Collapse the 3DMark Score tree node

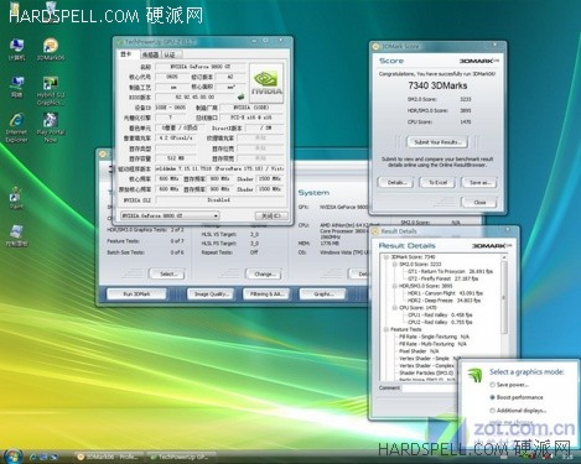pyautogui.click(x=386, y=257)
